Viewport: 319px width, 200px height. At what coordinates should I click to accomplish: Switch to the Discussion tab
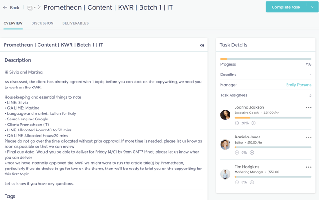pyautogui.click(x=42, y=23)
